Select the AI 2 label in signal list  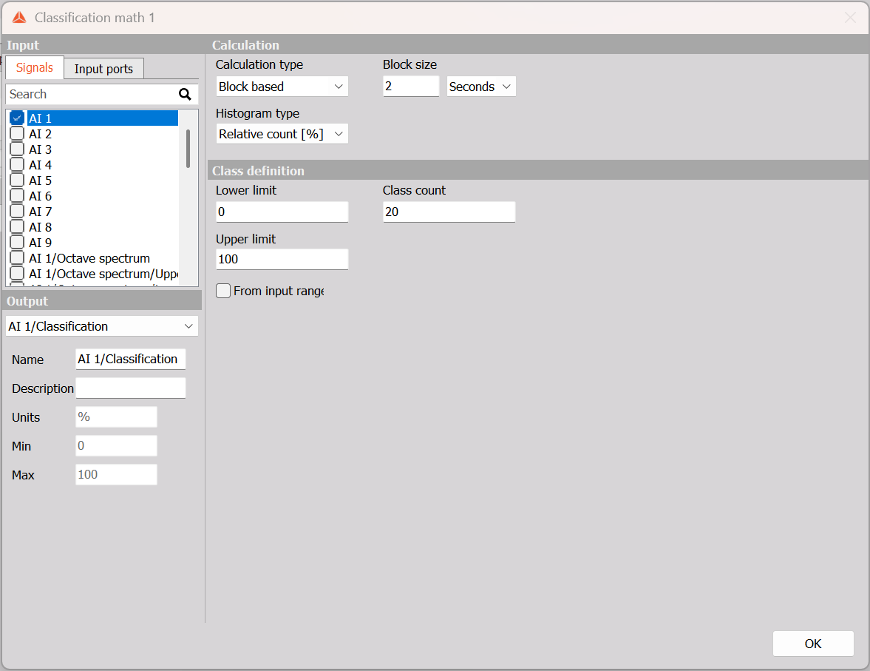point(40,134)
